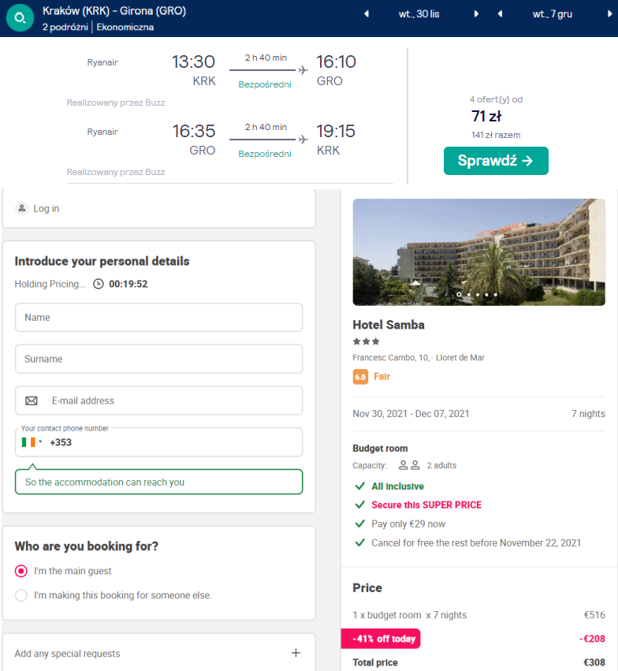Click the Holding Pricing clock icon
This screenshot has height=671, width=618.
click(99, 284)
